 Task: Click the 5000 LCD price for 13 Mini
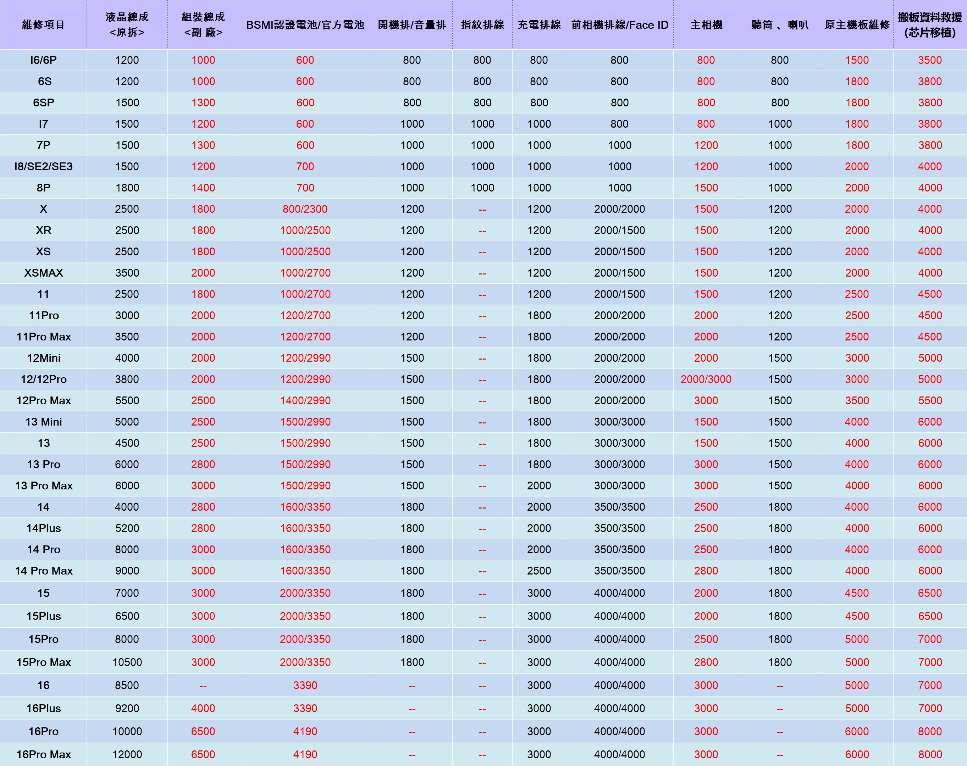pos(127,422)
